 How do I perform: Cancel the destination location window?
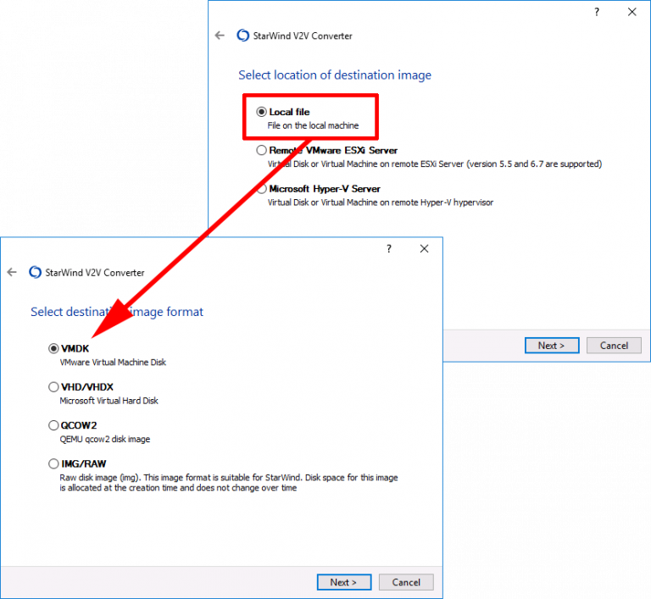[614, 346]
